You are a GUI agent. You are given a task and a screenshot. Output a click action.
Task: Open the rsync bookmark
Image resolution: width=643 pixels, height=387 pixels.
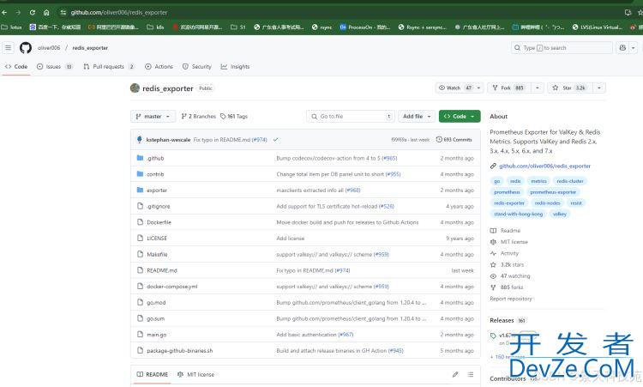coord(321,27)
